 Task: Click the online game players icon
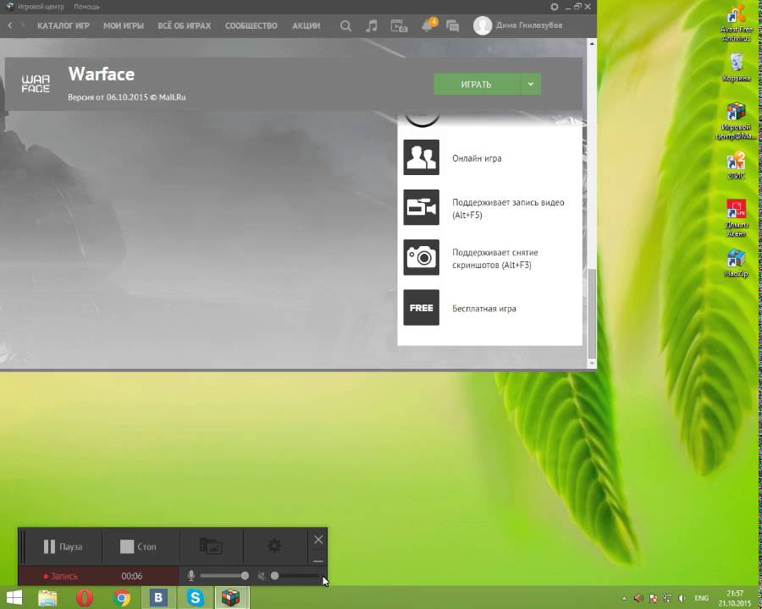422,157
